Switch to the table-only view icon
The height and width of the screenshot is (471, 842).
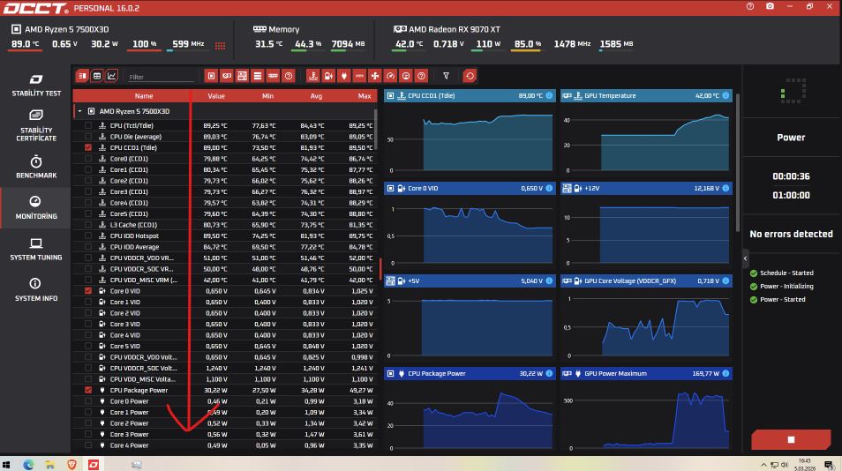click(97, 76)
